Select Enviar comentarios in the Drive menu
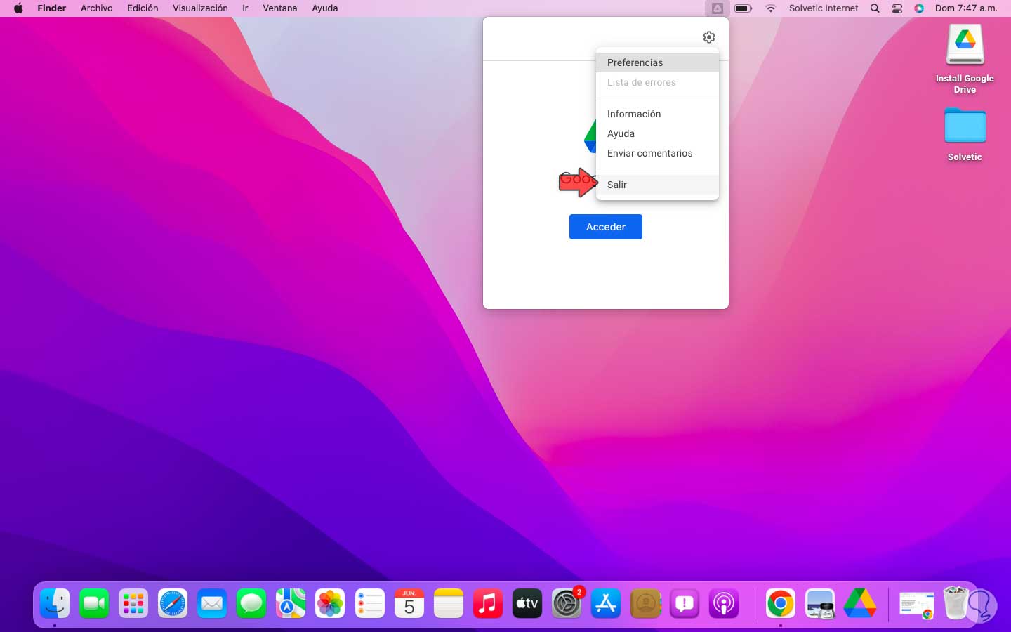This screenshot has height=632, width=1011. click(657, 153)
